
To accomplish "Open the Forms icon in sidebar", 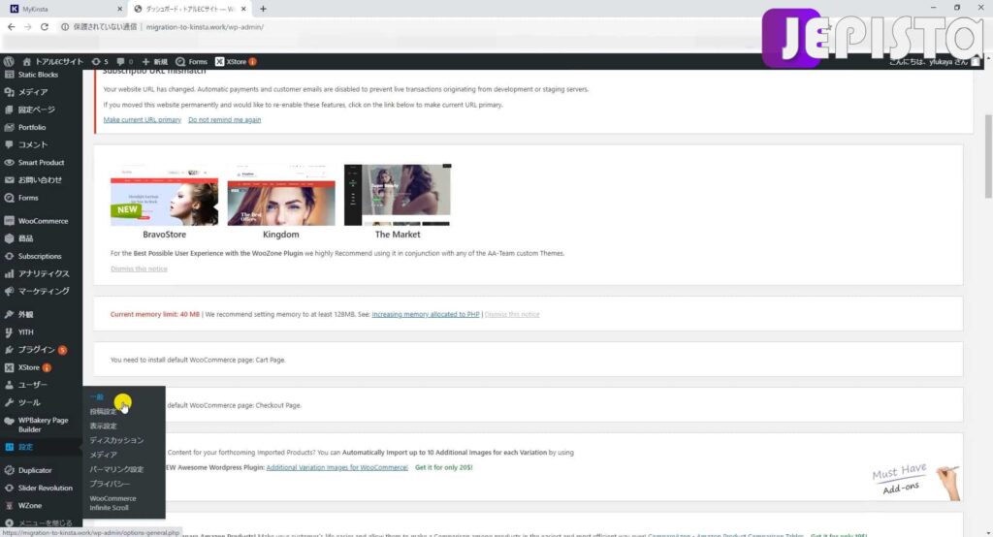I will pyautogui.click(x=9, y=198).
